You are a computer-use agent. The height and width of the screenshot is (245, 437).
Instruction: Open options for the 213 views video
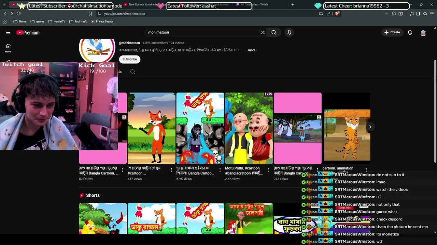[x=318, y=170]
